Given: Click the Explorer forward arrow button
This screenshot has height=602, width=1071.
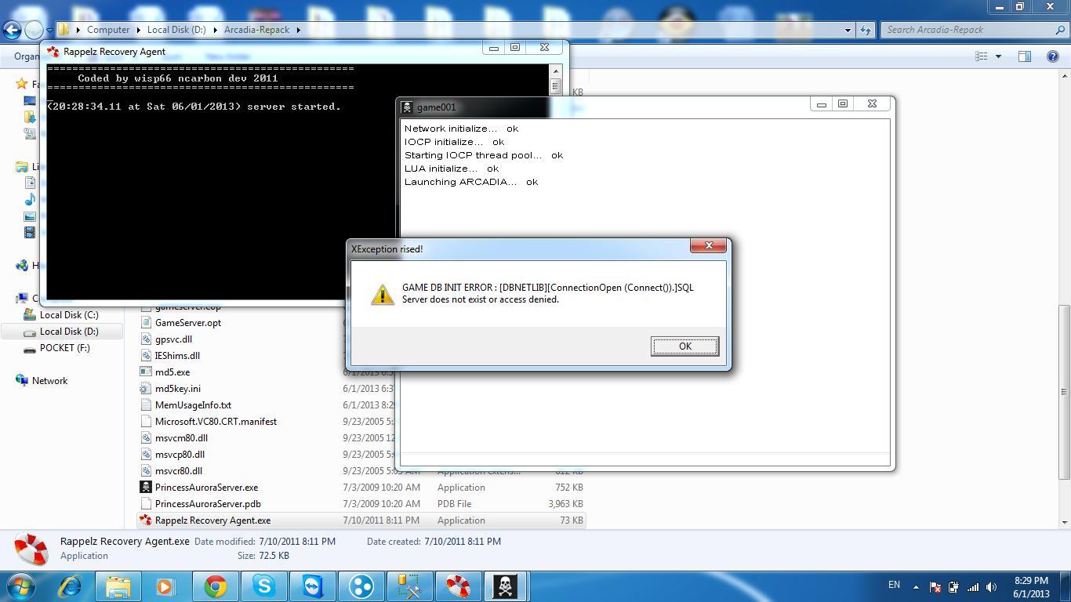Looking at the screenshot, I should coord(34,30).
